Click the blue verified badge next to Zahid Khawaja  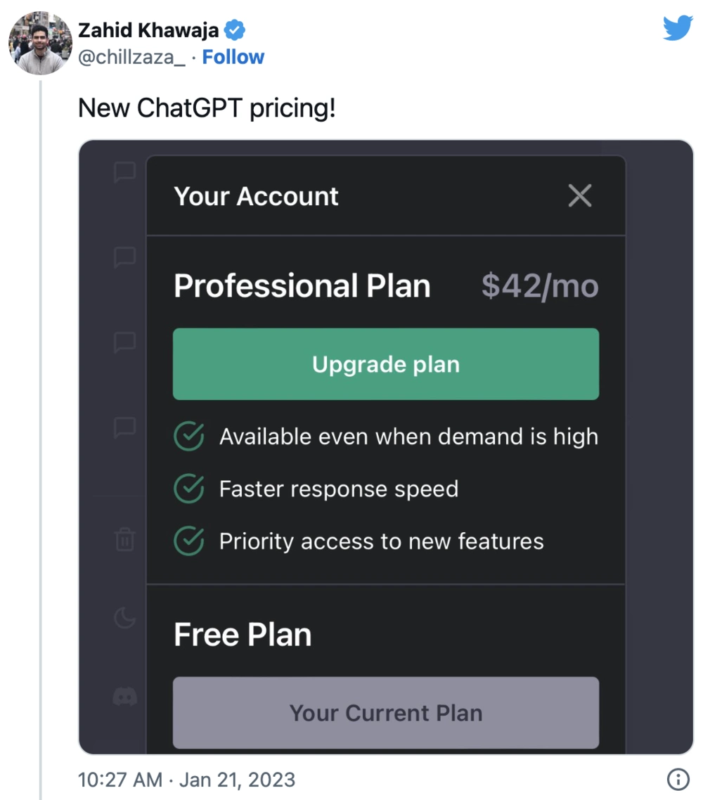click(x=234, y=30)
